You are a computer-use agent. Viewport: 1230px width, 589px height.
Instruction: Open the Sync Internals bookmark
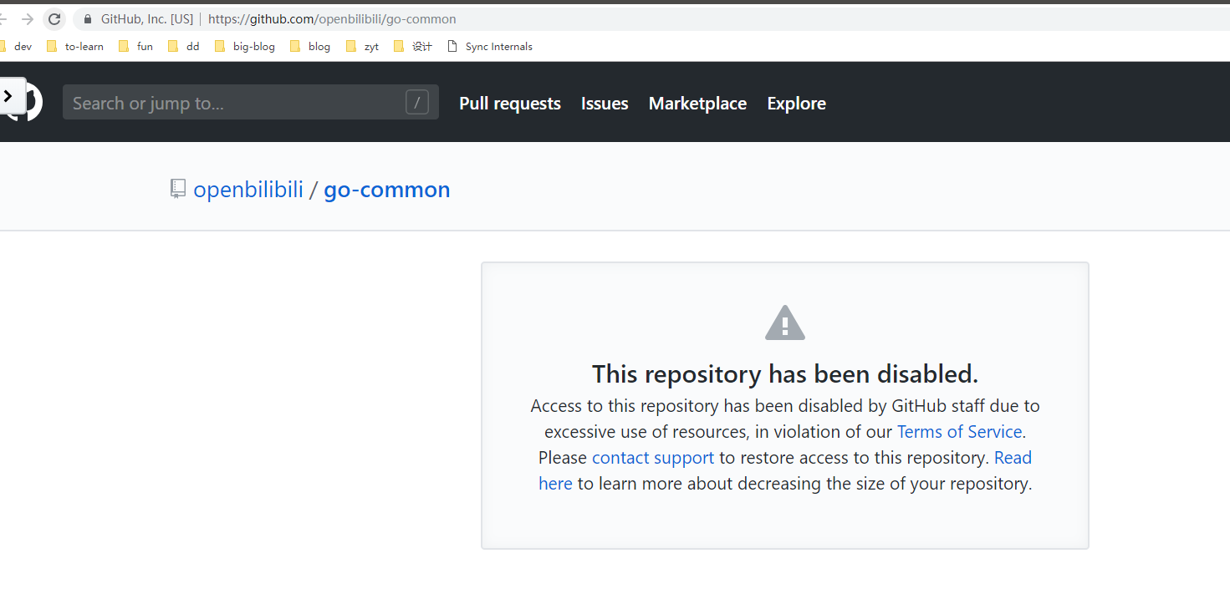pos(490,47)
